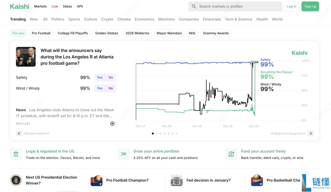The height and width of the screenshot is (192, 331).
Task: Open the Fed decision building icon
Action: (177, 180)
